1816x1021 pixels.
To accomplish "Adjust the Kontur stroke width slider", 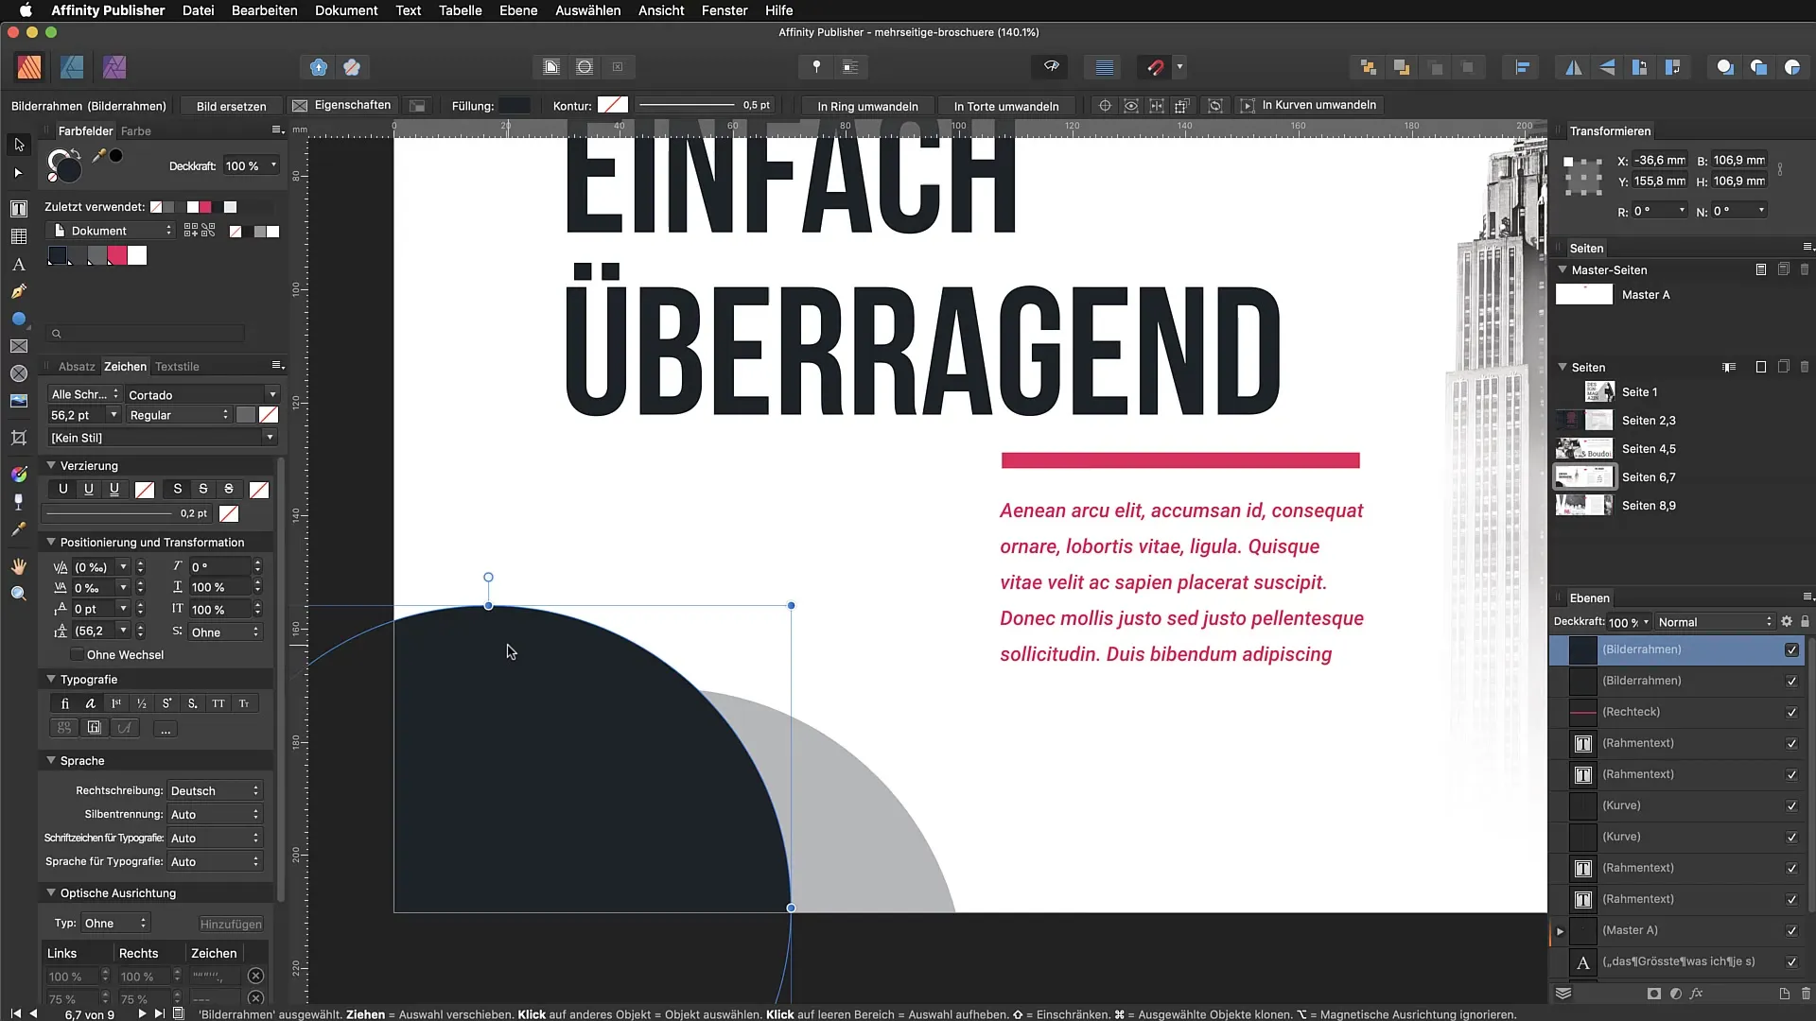I will point(687,105).
